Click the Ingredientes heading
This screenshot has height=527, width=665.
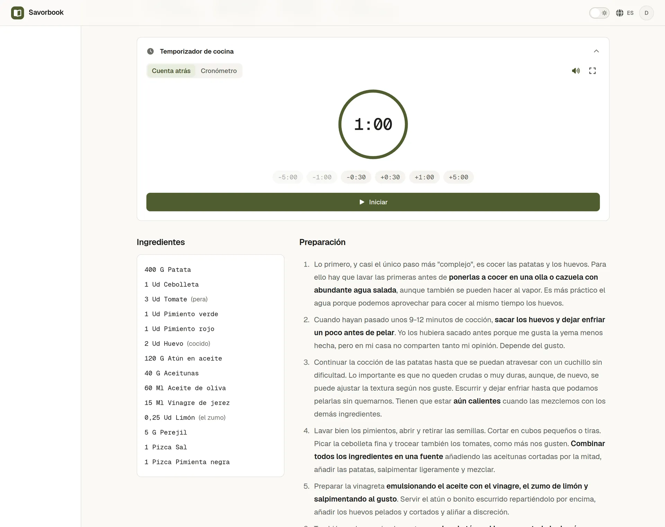click(161, 242)
